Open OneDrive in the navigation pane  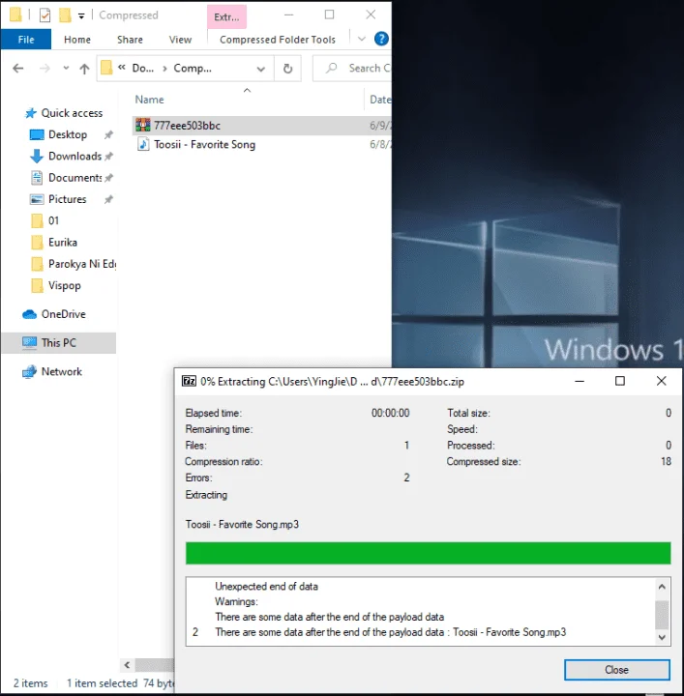click(63, 314)
